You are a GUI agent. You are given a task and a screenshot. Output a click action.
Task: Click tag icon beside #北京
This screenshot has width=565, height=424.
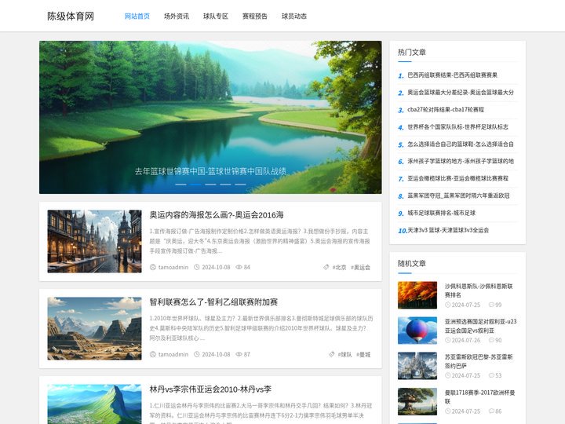[326, 267]
